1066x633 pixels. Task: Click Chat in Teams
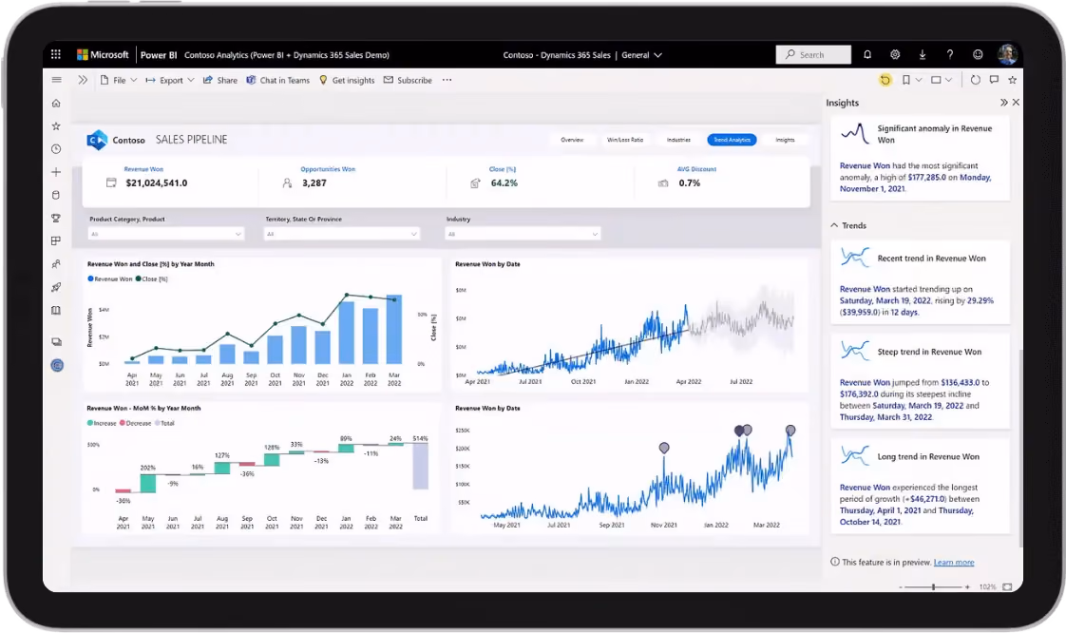click(278, 80)
